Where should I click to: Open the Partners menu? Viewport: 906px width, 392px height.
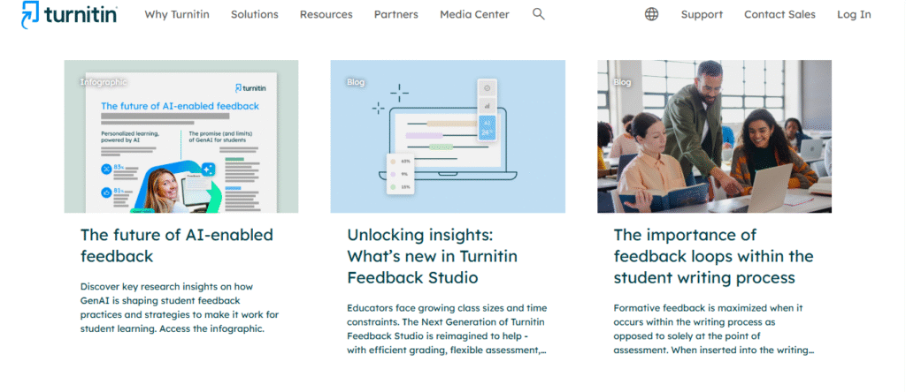pyautogui.click(x=396, y=14)
